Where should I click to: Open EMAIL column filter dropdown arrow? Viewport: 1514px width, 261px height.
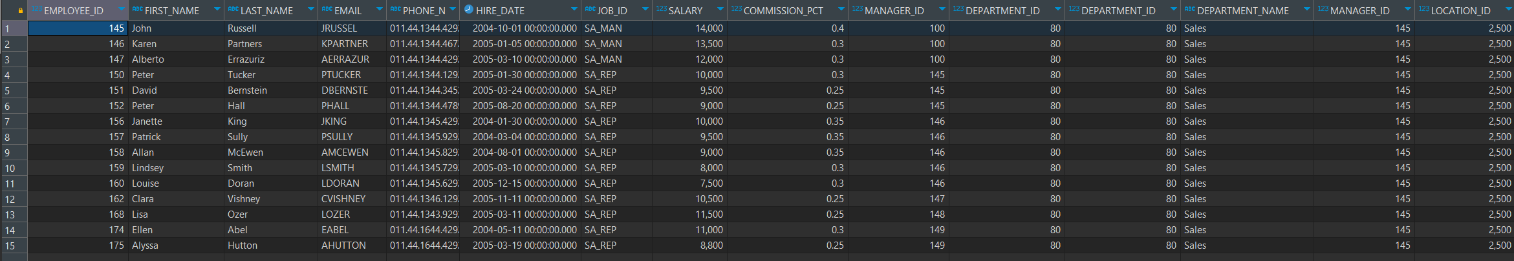point(380,10)
